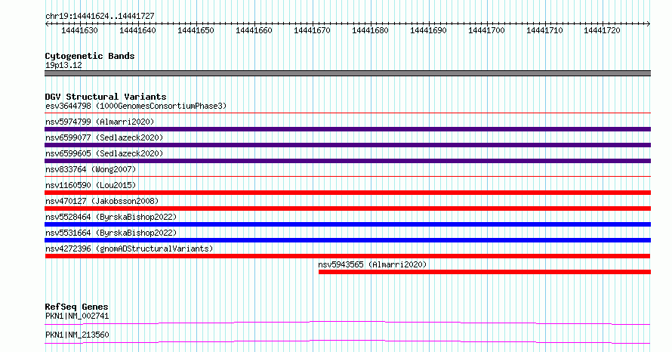Image resolution: width=672 pixels, height=352 pixels.
Task: Select variant esv3644798 (1000GenomesConsortiumPhase3) label
Action: (136, 106)
